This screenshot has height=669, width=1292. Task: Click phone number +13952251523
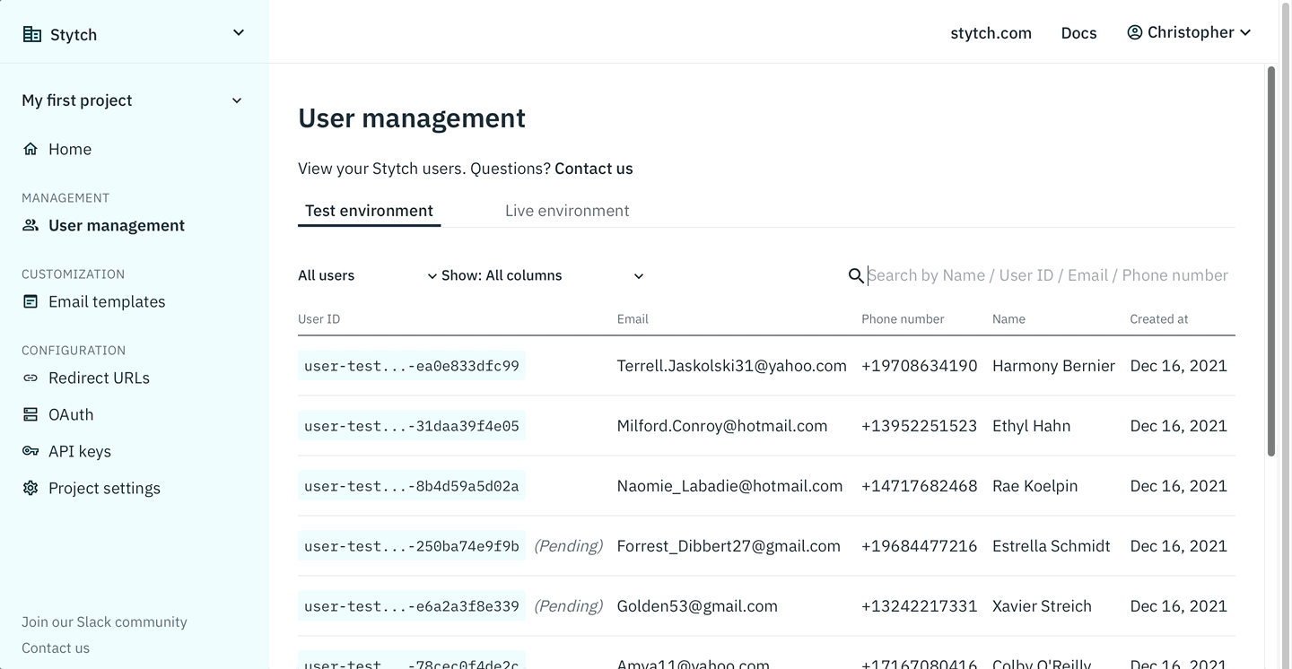(x=920, y=426)
